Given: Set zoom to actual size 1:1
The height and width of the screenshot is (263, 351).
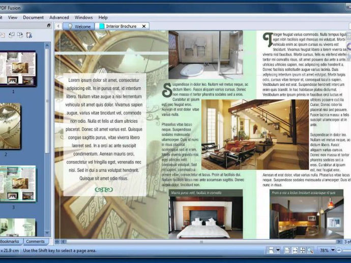Looking at the screenshot, I should point(287,250).
